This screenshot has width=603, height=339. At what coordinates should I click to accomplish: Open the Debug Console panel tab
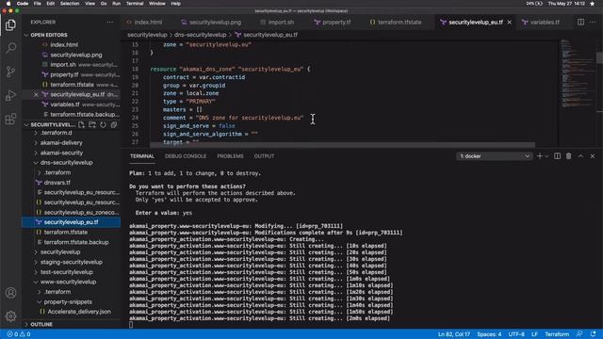pos(186,156)
